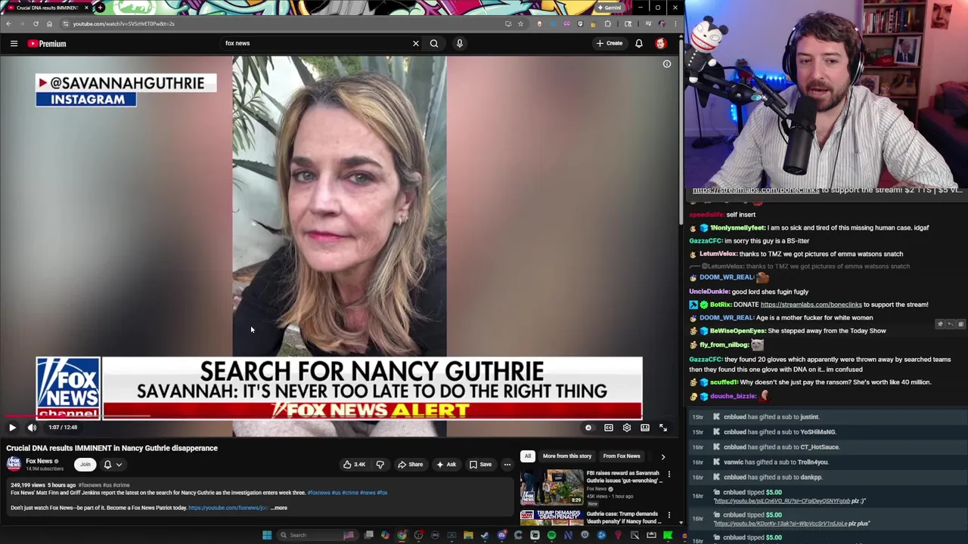
Task: Go to YouTube Premium home logo
Action: click(x=47, y=44)
